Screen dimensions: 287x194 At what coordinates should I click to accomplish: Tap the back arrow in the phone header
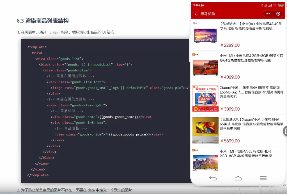tap(196, 14)
